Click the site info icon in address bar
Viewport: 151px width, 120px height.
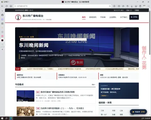pos(15,6)
